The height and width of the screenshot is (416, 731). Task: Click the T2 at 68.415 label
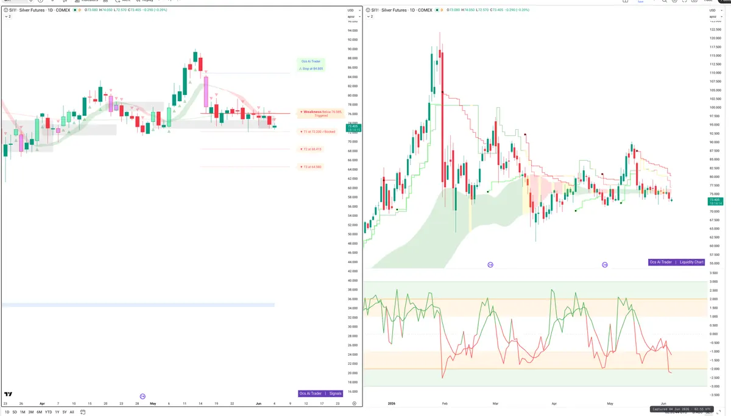click(311, 149)
